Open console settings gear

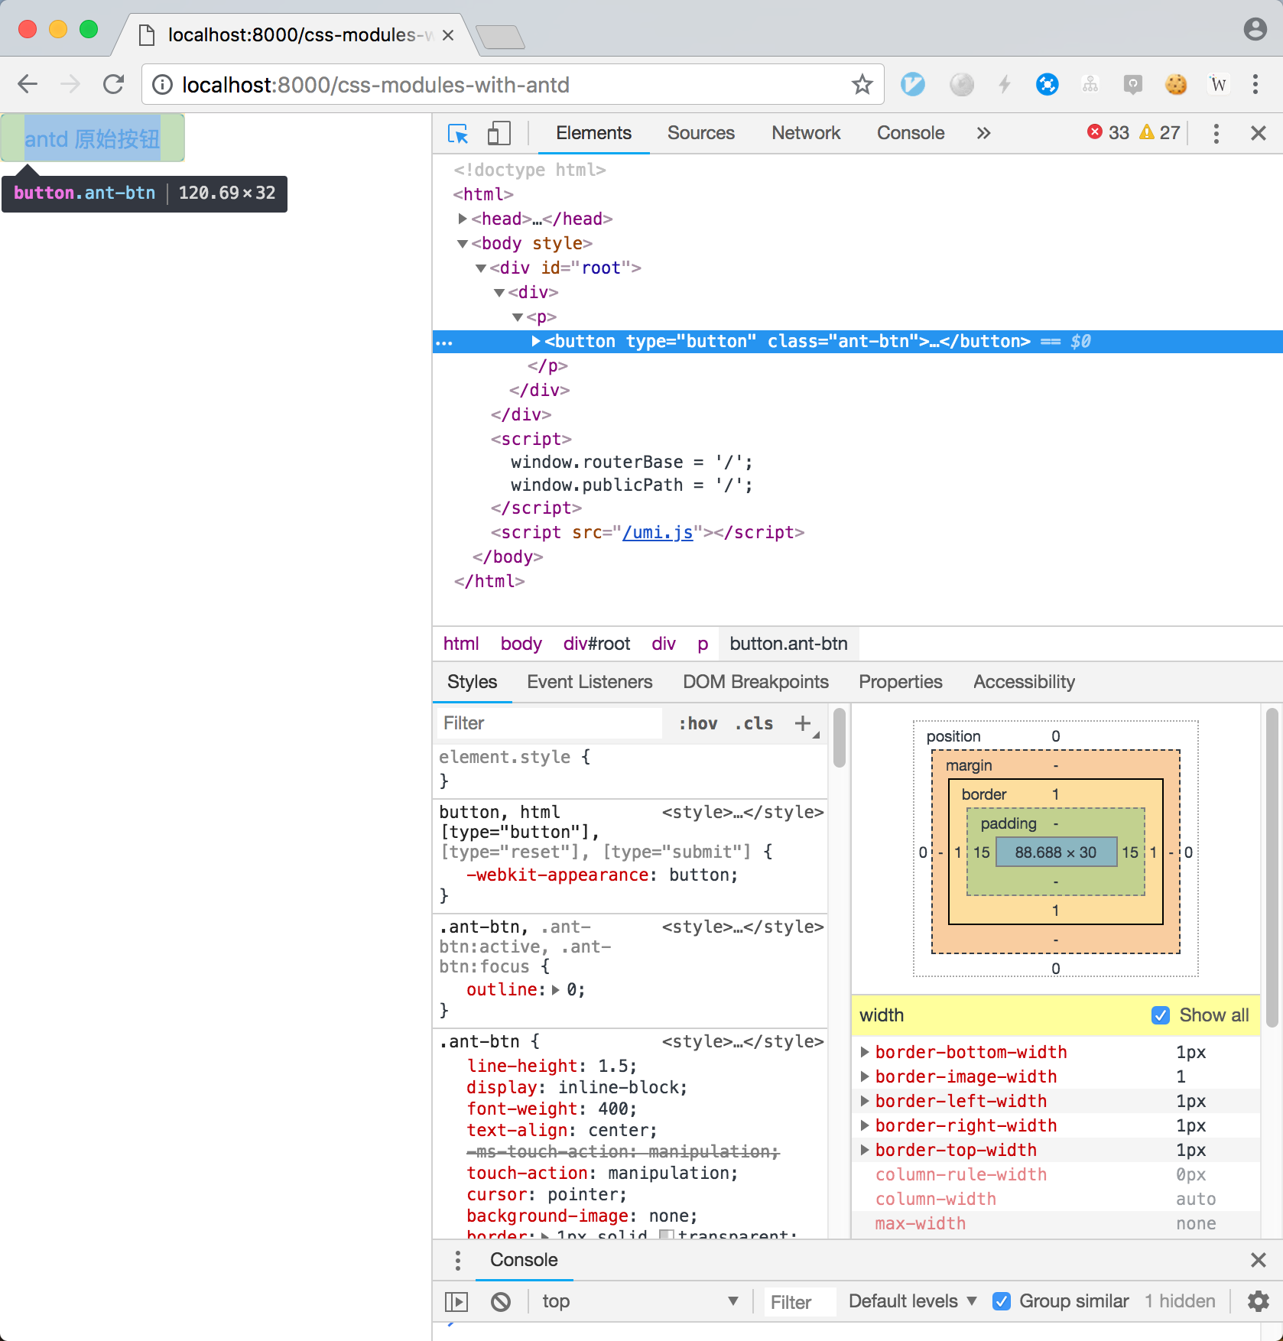(1259, 1301)
